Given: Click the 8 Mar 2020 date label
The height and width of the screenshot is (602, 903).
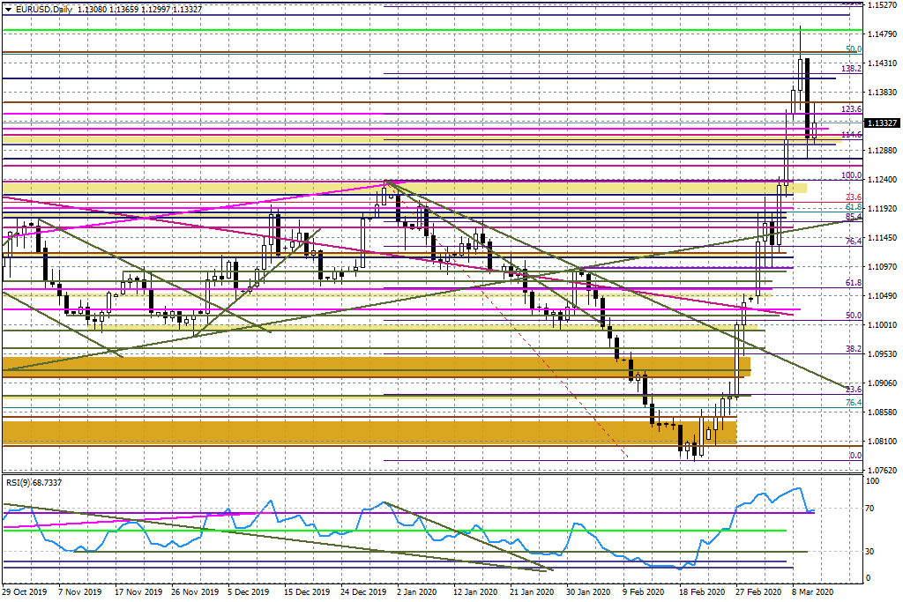Looking at the screenshot, I should pyautogui.click(x=812, y=591).
